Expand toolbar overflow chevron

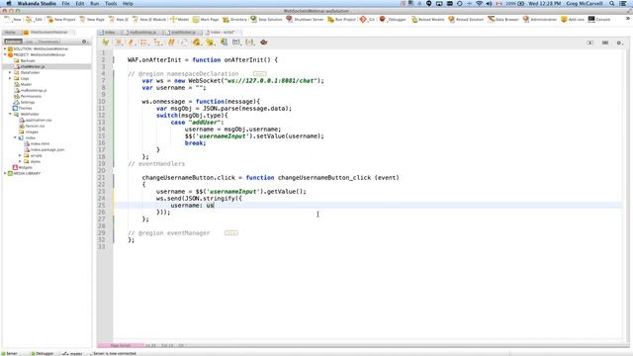628,19
